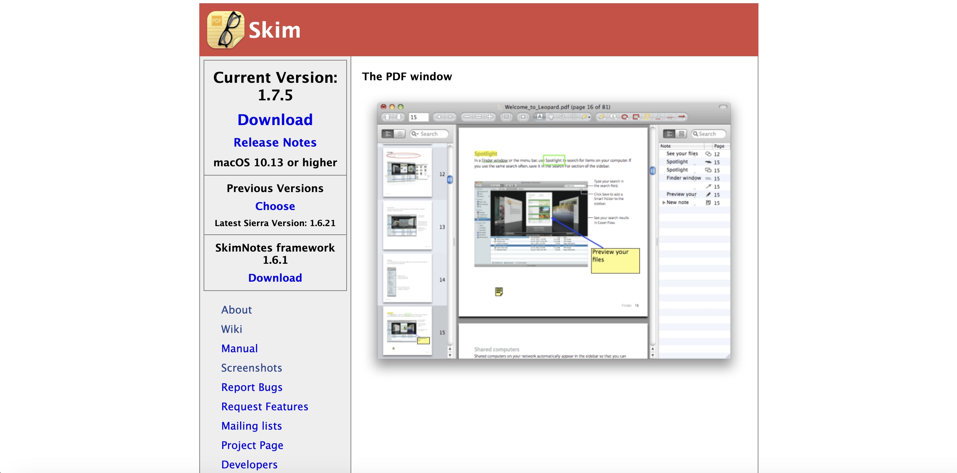
Task: Click Choose under Previous Versions
Action: (275, 206)
